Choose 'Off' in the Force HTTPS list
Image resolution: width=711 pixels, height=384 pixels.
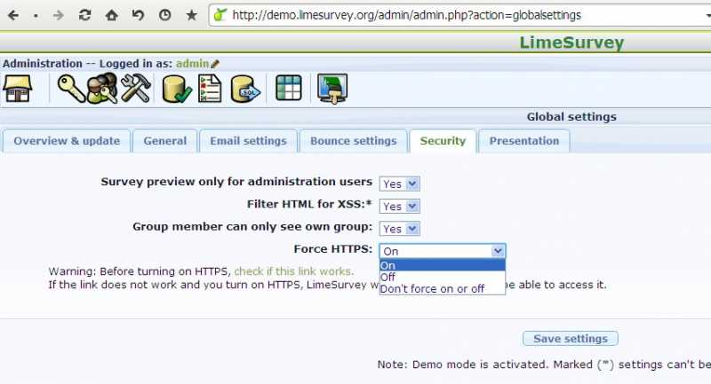coord(442,277)
